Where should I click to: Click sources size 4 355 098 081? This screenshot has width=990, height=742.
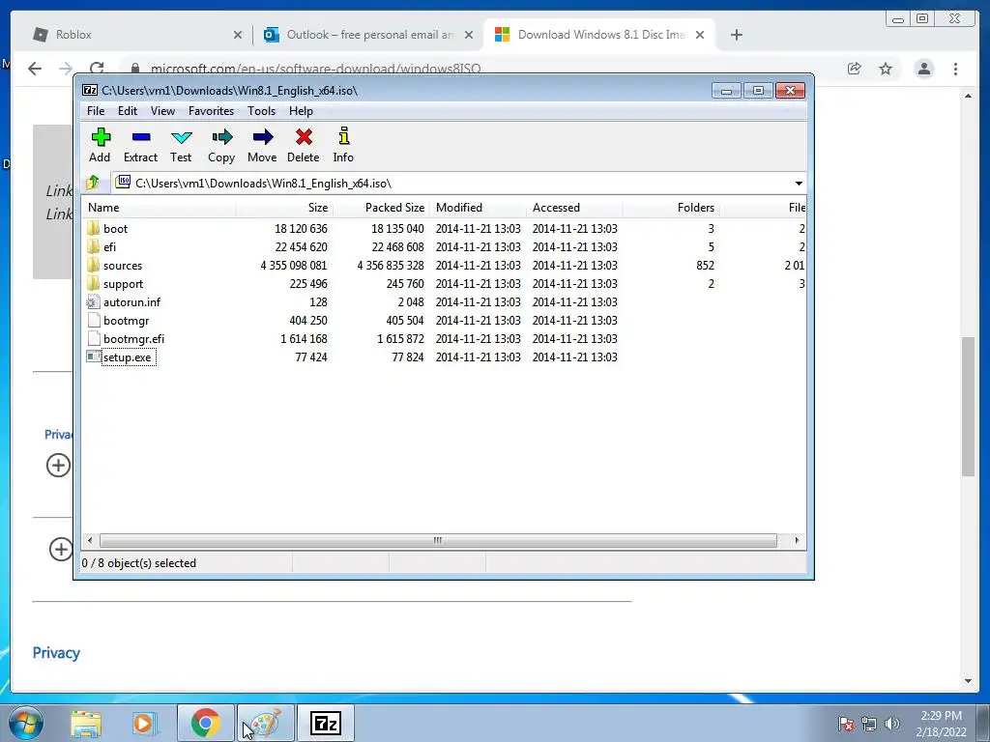294,266
